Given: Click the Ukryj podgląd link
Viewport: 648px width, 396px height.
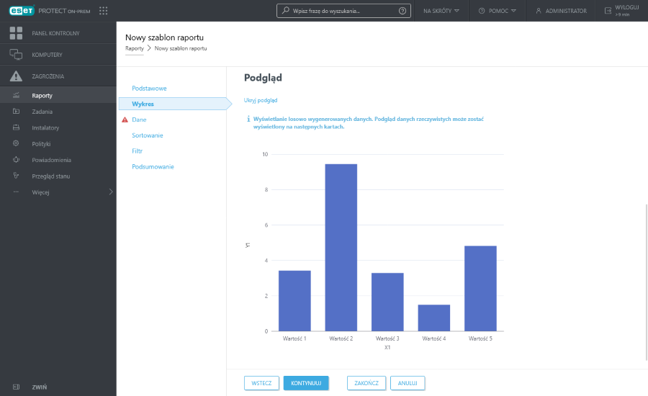Looking at the screenshot, I should [261, 100].
